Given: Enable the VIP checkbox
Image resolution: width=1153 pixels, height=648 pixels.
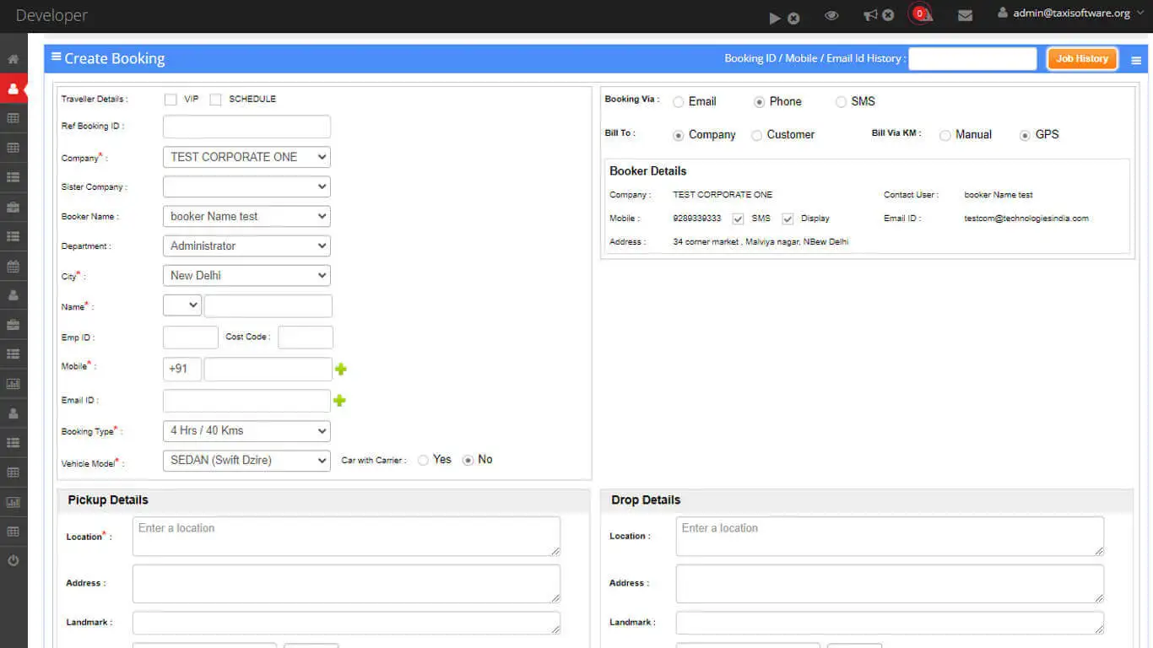Looking at the screenshot, I should click(x=171, y=100).
